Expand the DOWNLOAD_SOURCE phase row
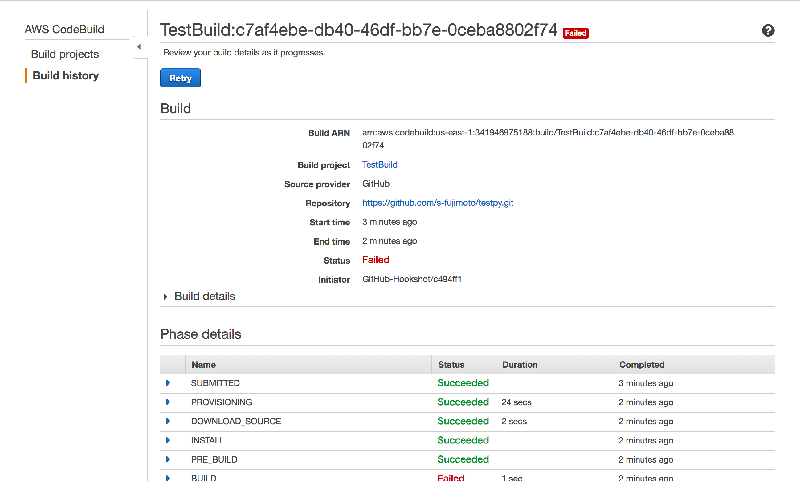The width and height of the screenshot is (800, 481). 168,421
